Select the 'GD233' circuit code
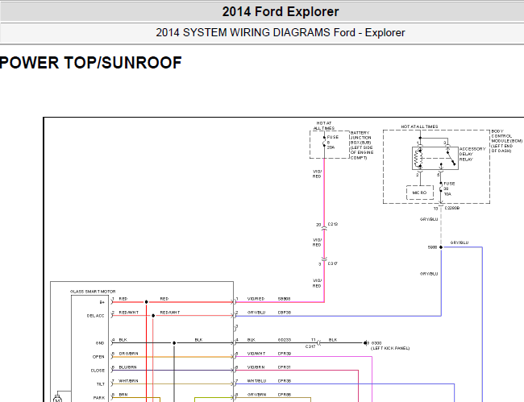 285,339
